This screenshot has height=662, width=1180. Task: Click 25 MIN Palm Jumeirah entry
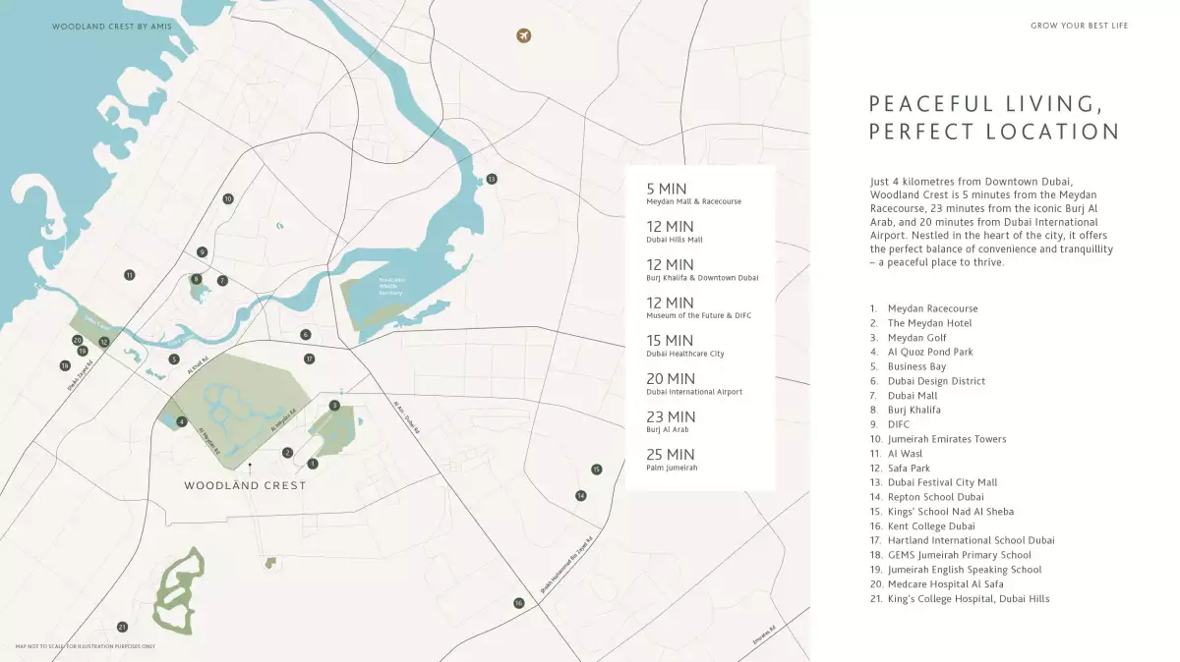point(673,459)
